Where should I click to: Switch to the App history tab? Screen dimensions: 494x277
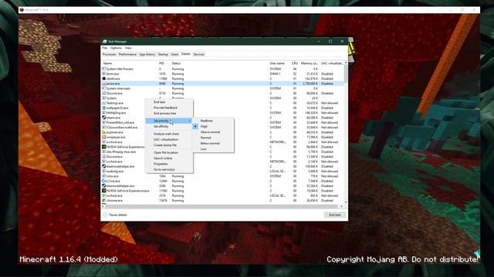(x=147, y=55)
